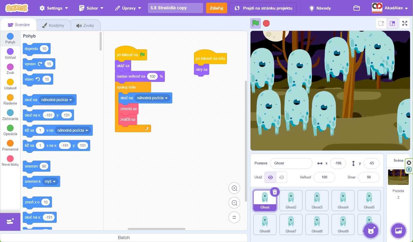The image size is (413, 242).
Task: Switch to large stage layout
Action: coord(392,23)
